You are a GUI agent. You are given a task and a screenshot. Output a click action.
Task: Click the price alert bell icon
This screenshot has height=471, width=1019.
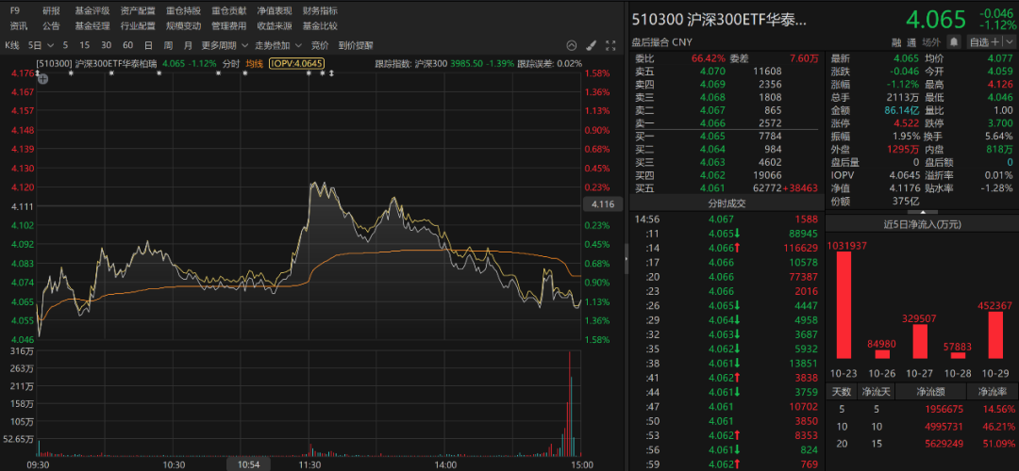pyautogui.click(x=954, y=42)
